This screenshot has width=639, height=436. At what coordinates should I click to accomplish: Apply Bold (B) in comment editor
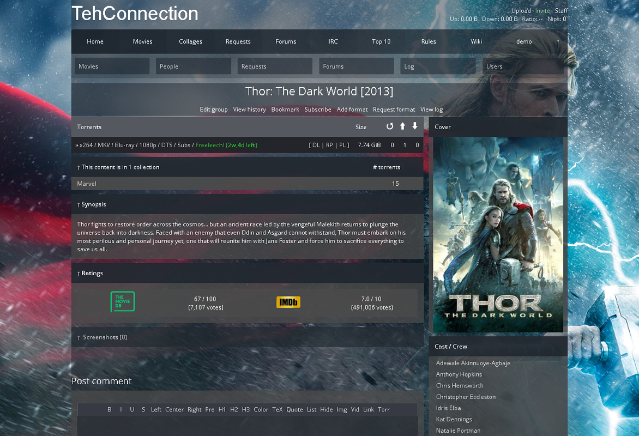tap(109, 409)
